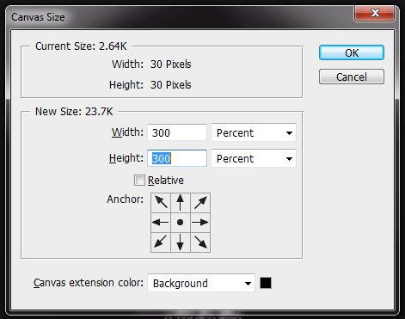Image resolution: width=405 pixels, height=319 pixels.
Task: Open the black canvas extension color swatch
Action: coord(266,283)
